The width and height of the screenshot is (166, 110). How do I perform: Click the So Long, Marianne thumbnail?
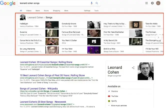[52, 50]
